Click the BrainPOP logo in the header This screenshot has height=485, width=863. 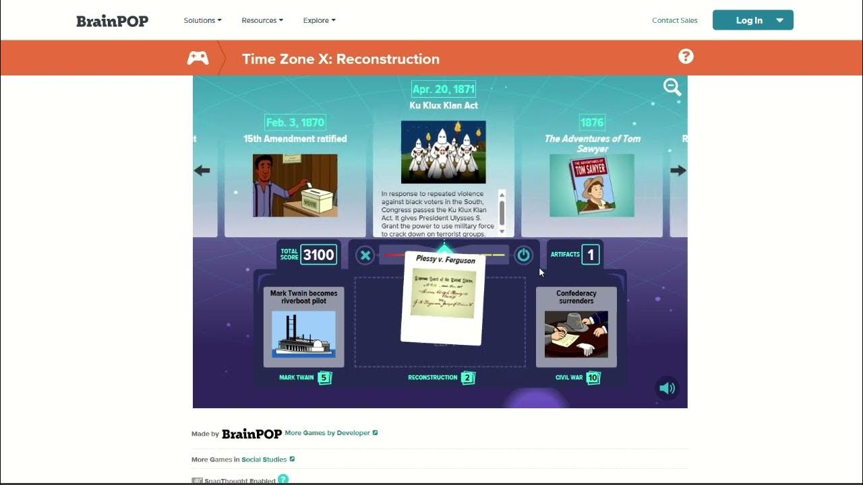pos(112,20)
